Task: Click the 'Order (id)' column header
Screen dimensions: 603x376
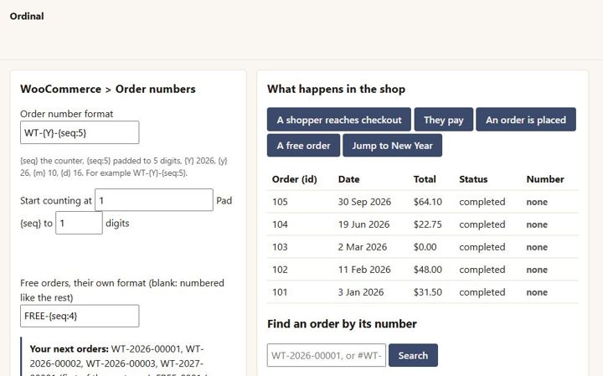Action: (294, 179)
